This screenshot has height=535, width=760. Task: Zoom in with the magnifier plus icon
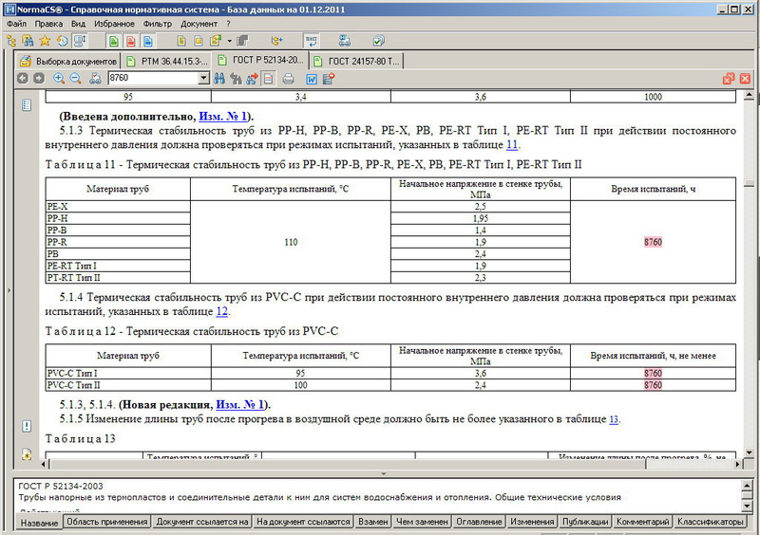pos(60,79)
